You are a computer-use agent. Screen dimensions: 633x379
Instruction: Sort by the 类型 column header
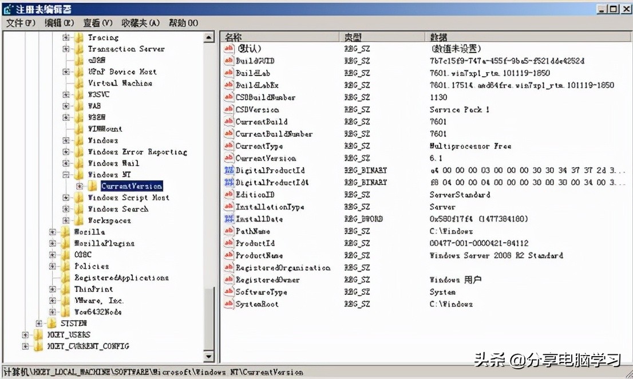(382, 37)
